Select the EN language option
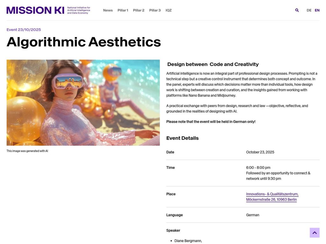 tap(317, 10)
